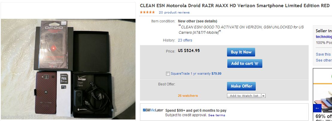The height and width of the screenshot is (121, 332).
Task: Open the 23 offers history link
Action: click(x=185, y=40)
